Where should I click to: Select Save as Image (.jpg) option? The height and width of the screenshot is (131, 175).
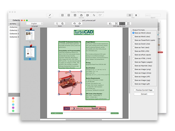[141, 80]
